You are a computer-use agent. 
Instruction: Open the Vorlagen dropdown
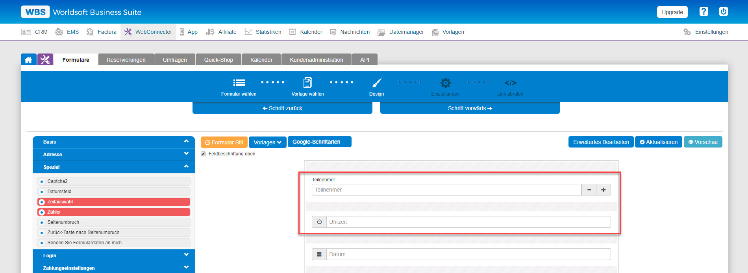click(267, 142)
